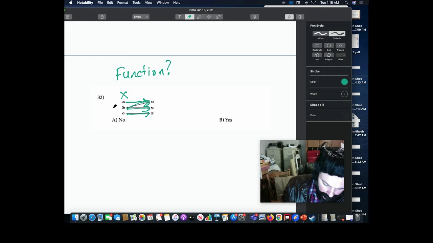Click answer text A) No
The image size is (433, 243).
pos(118,120)
